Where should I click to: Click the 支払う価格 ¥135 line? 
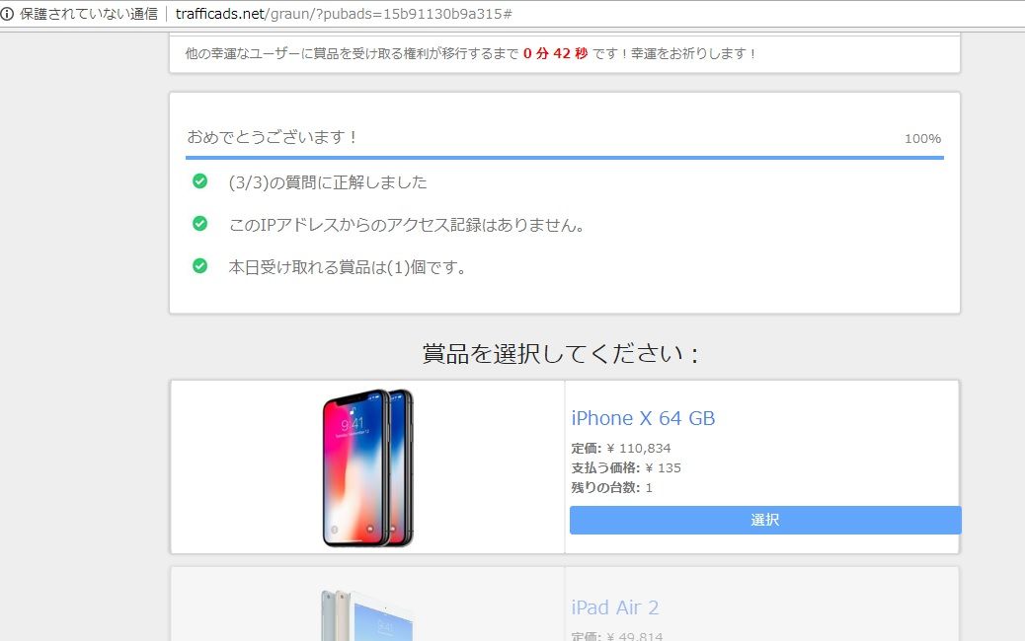coord(626,468)
